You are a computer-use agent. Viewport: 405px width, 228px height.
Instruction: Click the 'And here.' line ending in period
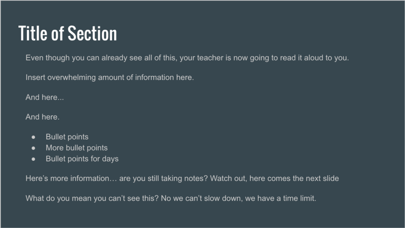tap(43, 117)
